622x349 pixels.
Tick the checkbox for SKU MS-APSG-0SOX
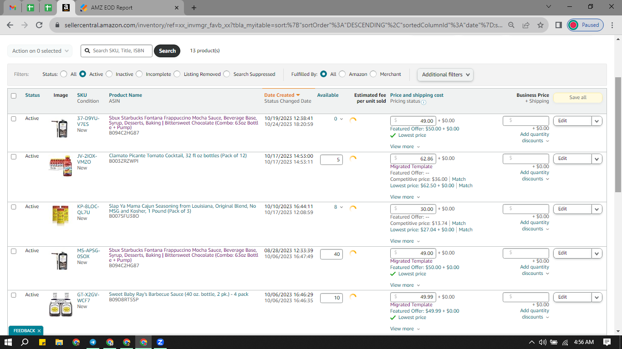click(14, 251)
